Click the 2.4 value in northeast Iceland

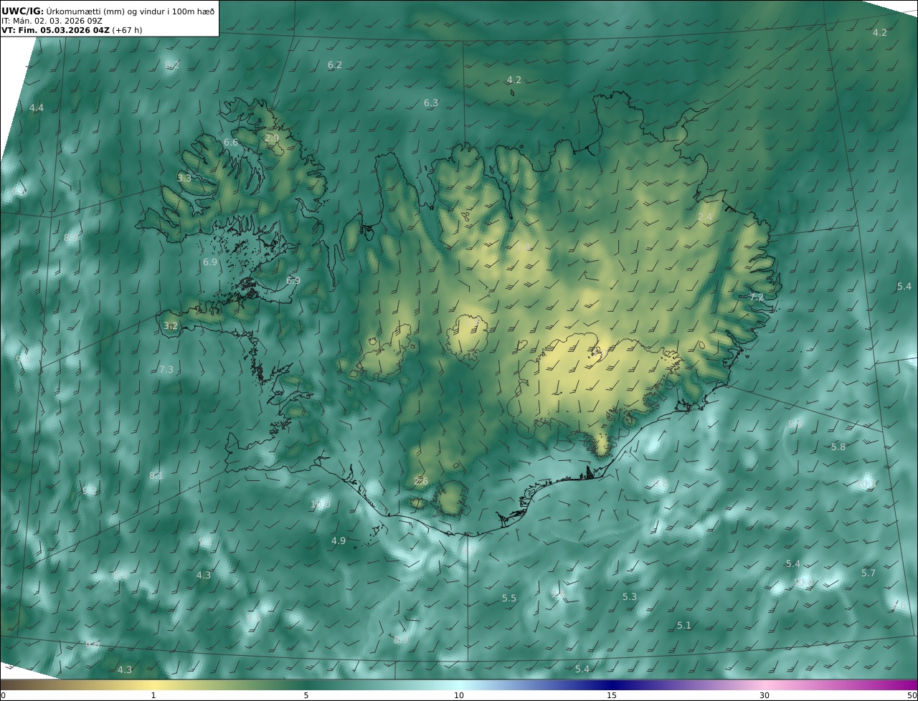[x=705, y=216]
